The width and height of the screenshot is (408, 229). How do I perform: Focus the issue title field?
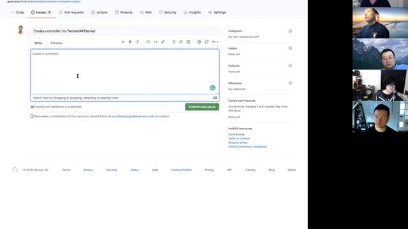pos(125,31)
